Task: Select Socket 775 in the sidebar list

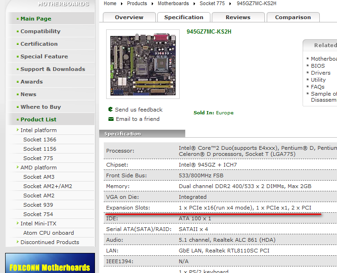Action: tap(38, 158)
